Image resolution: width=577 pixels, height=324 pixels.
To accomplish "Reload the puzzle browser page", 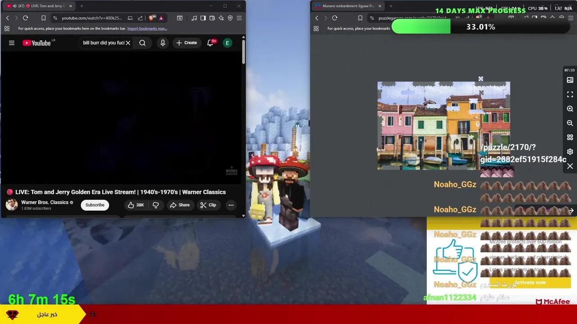I will [x=334, y=18].
